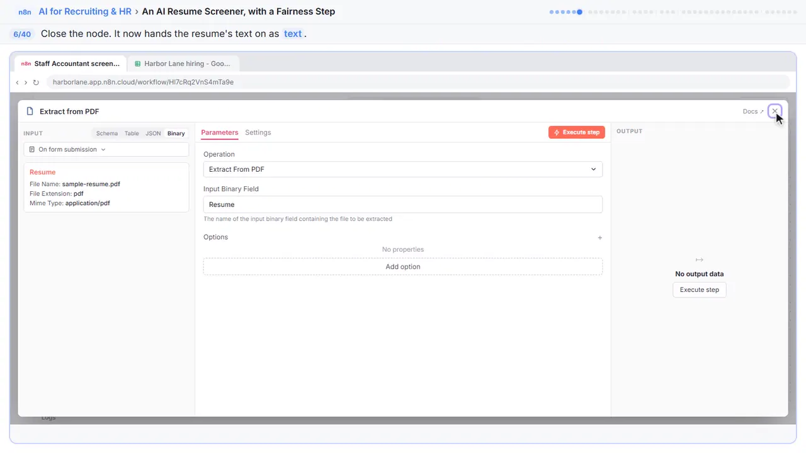Click the n8n logo in the header

25,12
